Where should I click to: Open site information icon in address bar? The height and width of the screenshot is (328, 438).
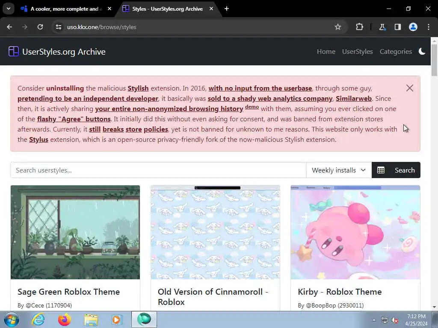(58, 27)
